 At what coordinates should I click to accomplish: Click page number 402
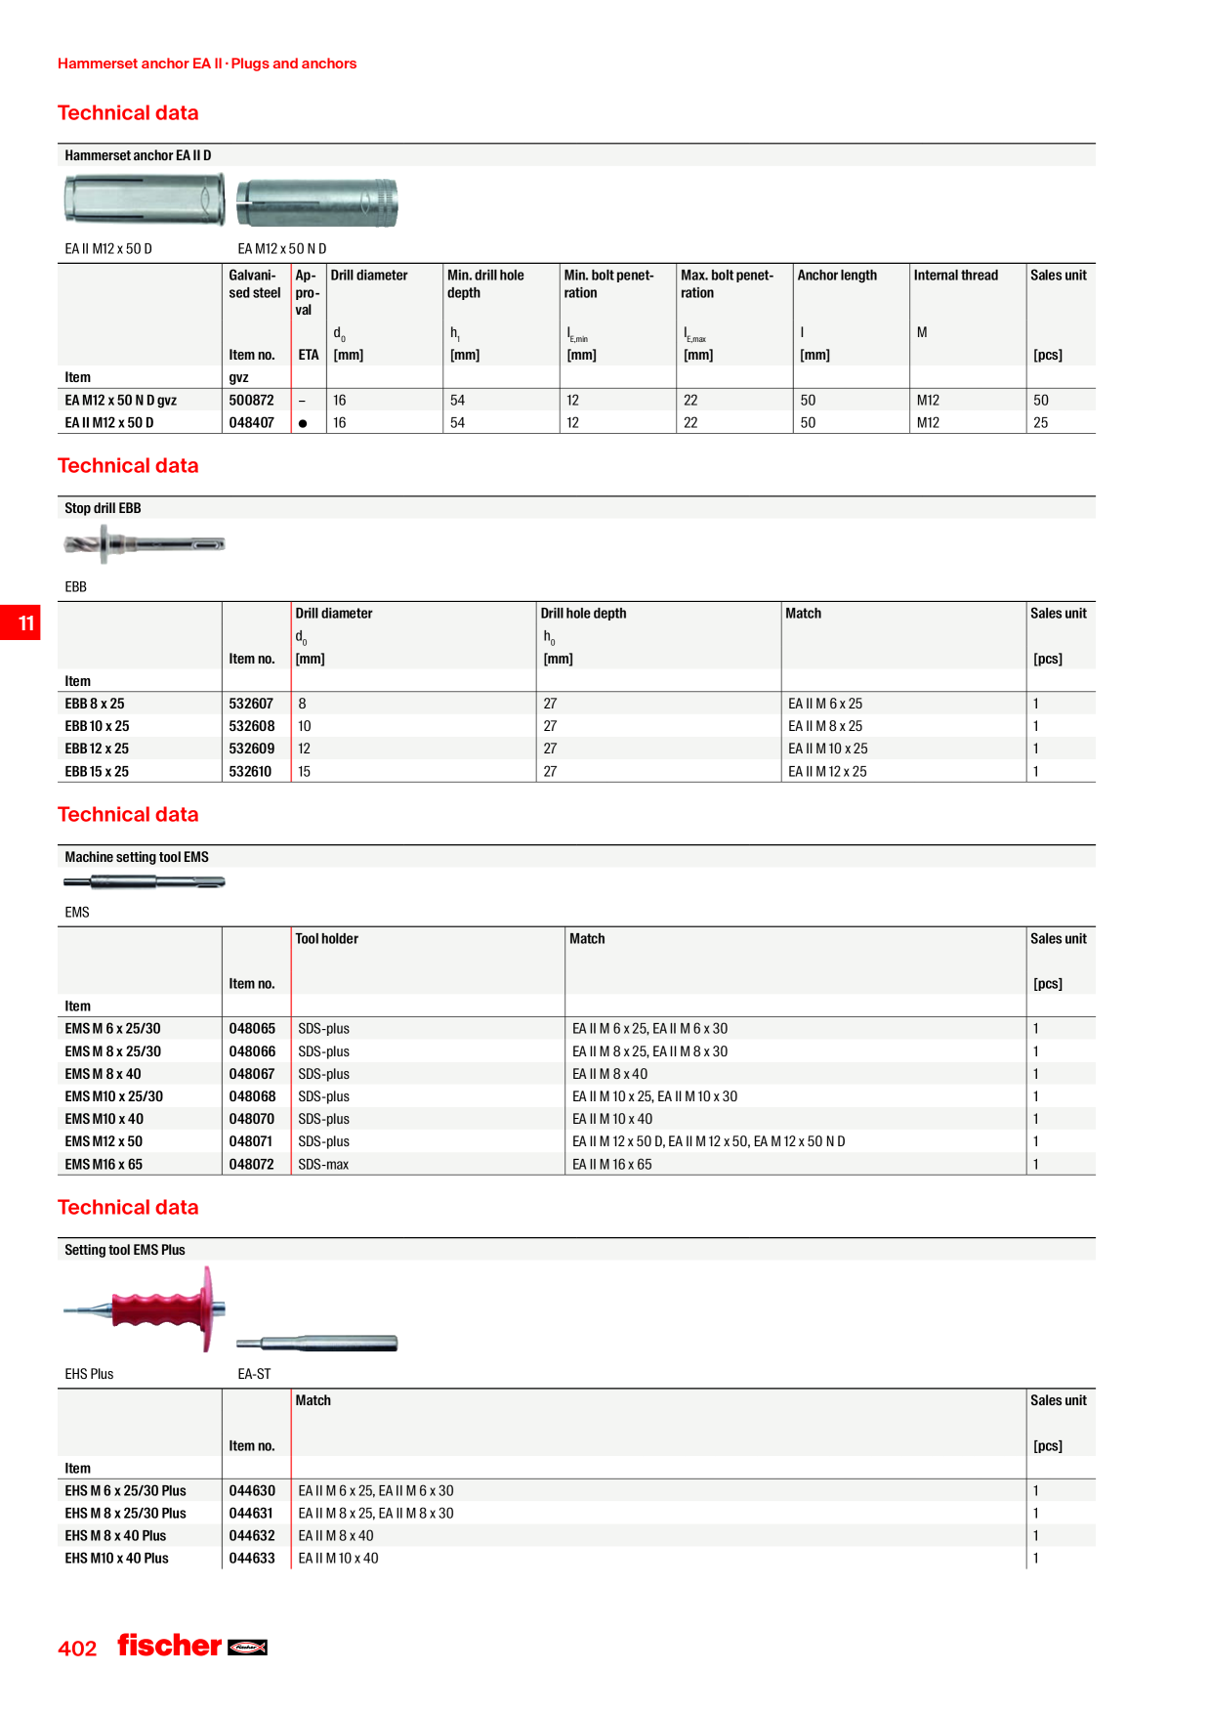pos(77,1649)
